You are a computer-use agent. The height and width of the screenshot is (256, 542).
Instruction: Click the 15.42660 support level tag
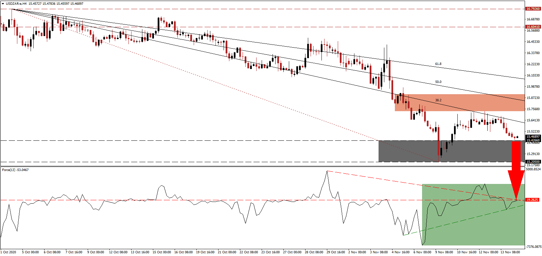tap(533, 140)
